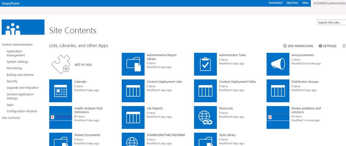Click the Search this site box
This screenshot has height=146, width=346.
point(331,22)
